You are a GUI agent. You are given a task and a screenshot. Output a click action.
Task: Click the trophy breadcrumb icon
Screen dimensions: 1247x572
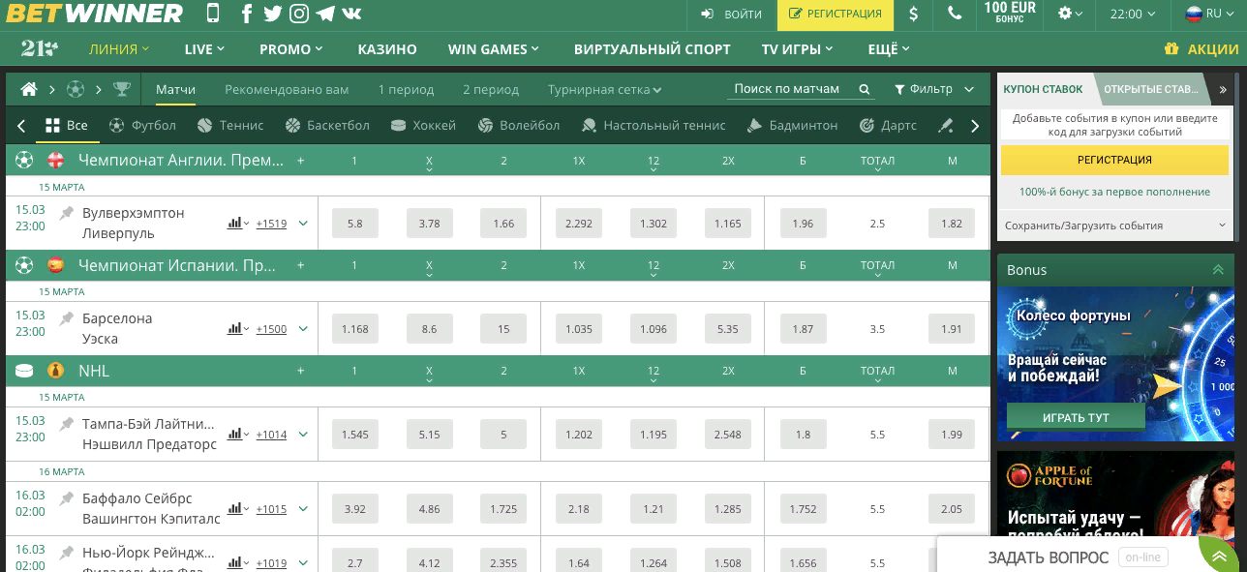pyautogui.click(x=122, y=89)
